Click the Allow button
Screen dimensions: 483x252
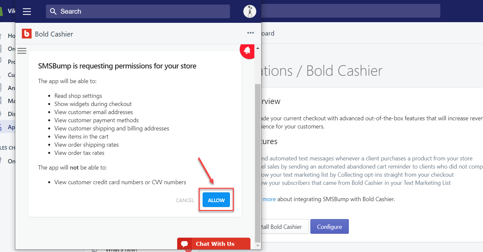(x=216, y=200)
